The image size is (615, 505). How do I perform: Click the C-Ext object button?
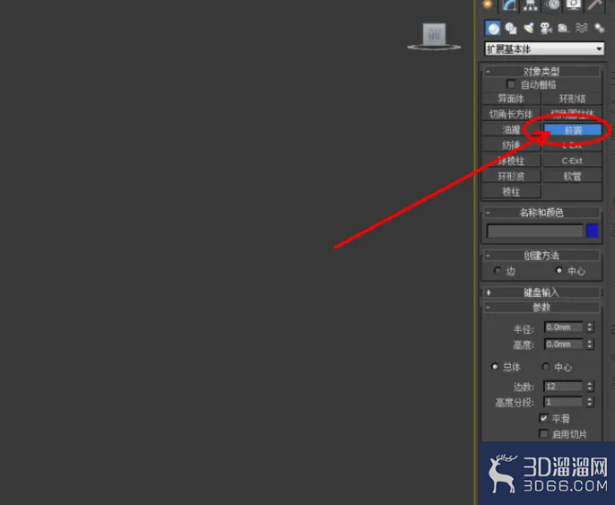point(572,161)
